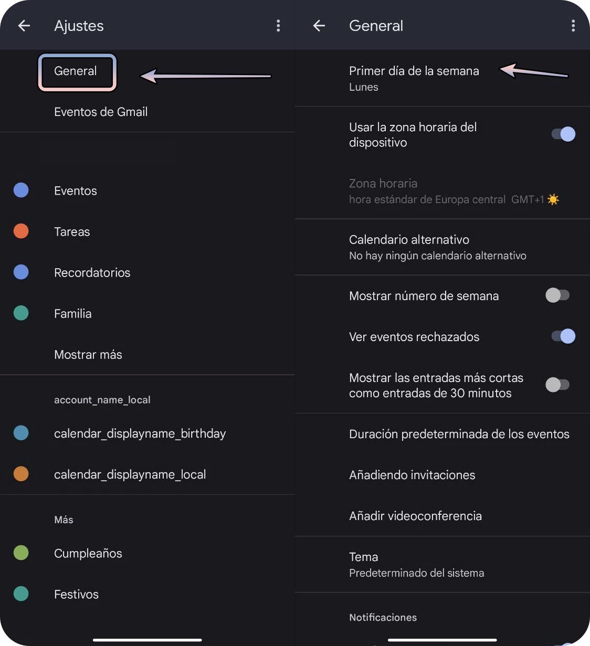Open the Ajustes overflow menu
Screen dimensions: 590x646
point(278,25)
